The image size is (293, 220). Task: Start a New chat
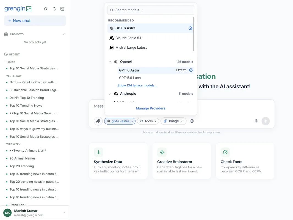coord(35,21)
